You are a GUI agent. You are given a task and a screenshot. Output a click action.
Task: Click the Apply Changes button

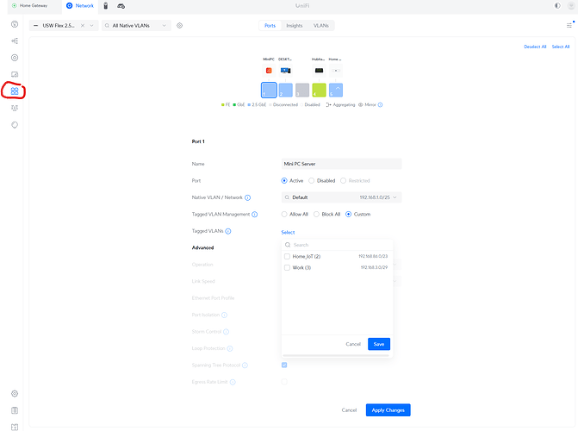388,410
